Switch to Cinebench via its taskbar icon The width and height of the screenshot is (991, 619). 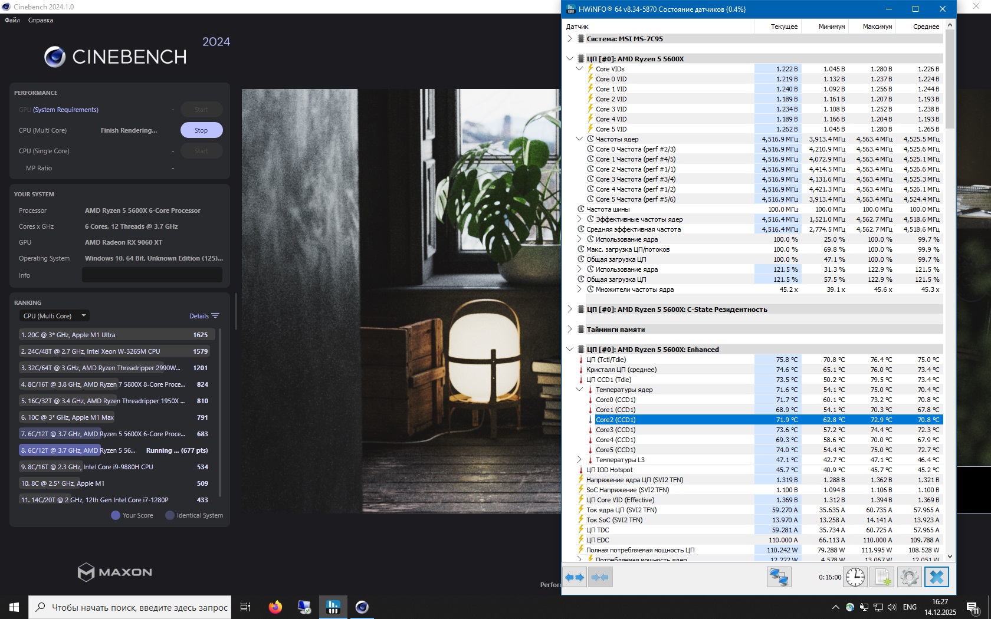click(362, 607)
